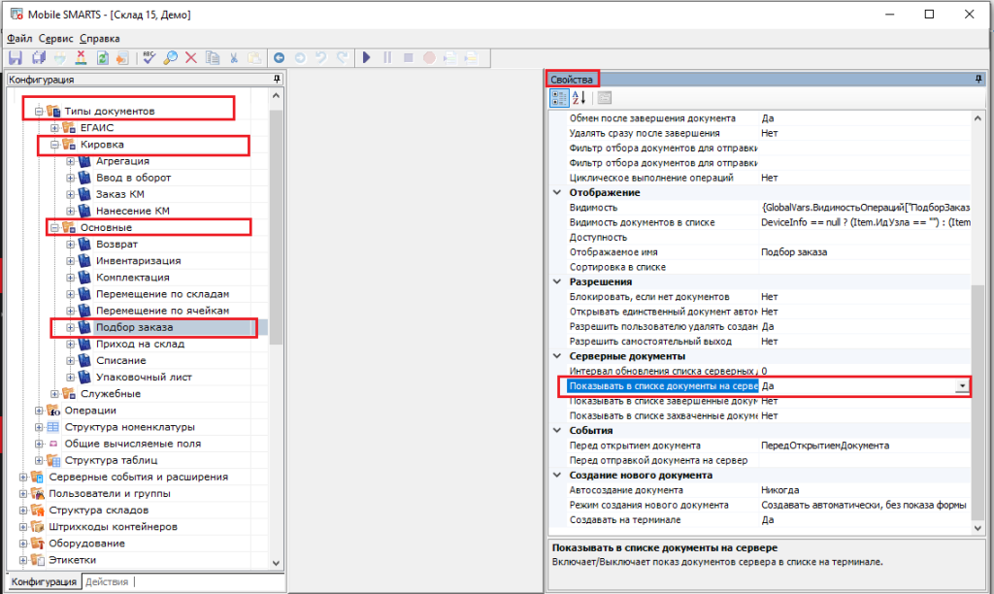The width and height of the screenshot is (994, 594).
Task: Click the Undo curved arrow icon
Action: [321, 57]
